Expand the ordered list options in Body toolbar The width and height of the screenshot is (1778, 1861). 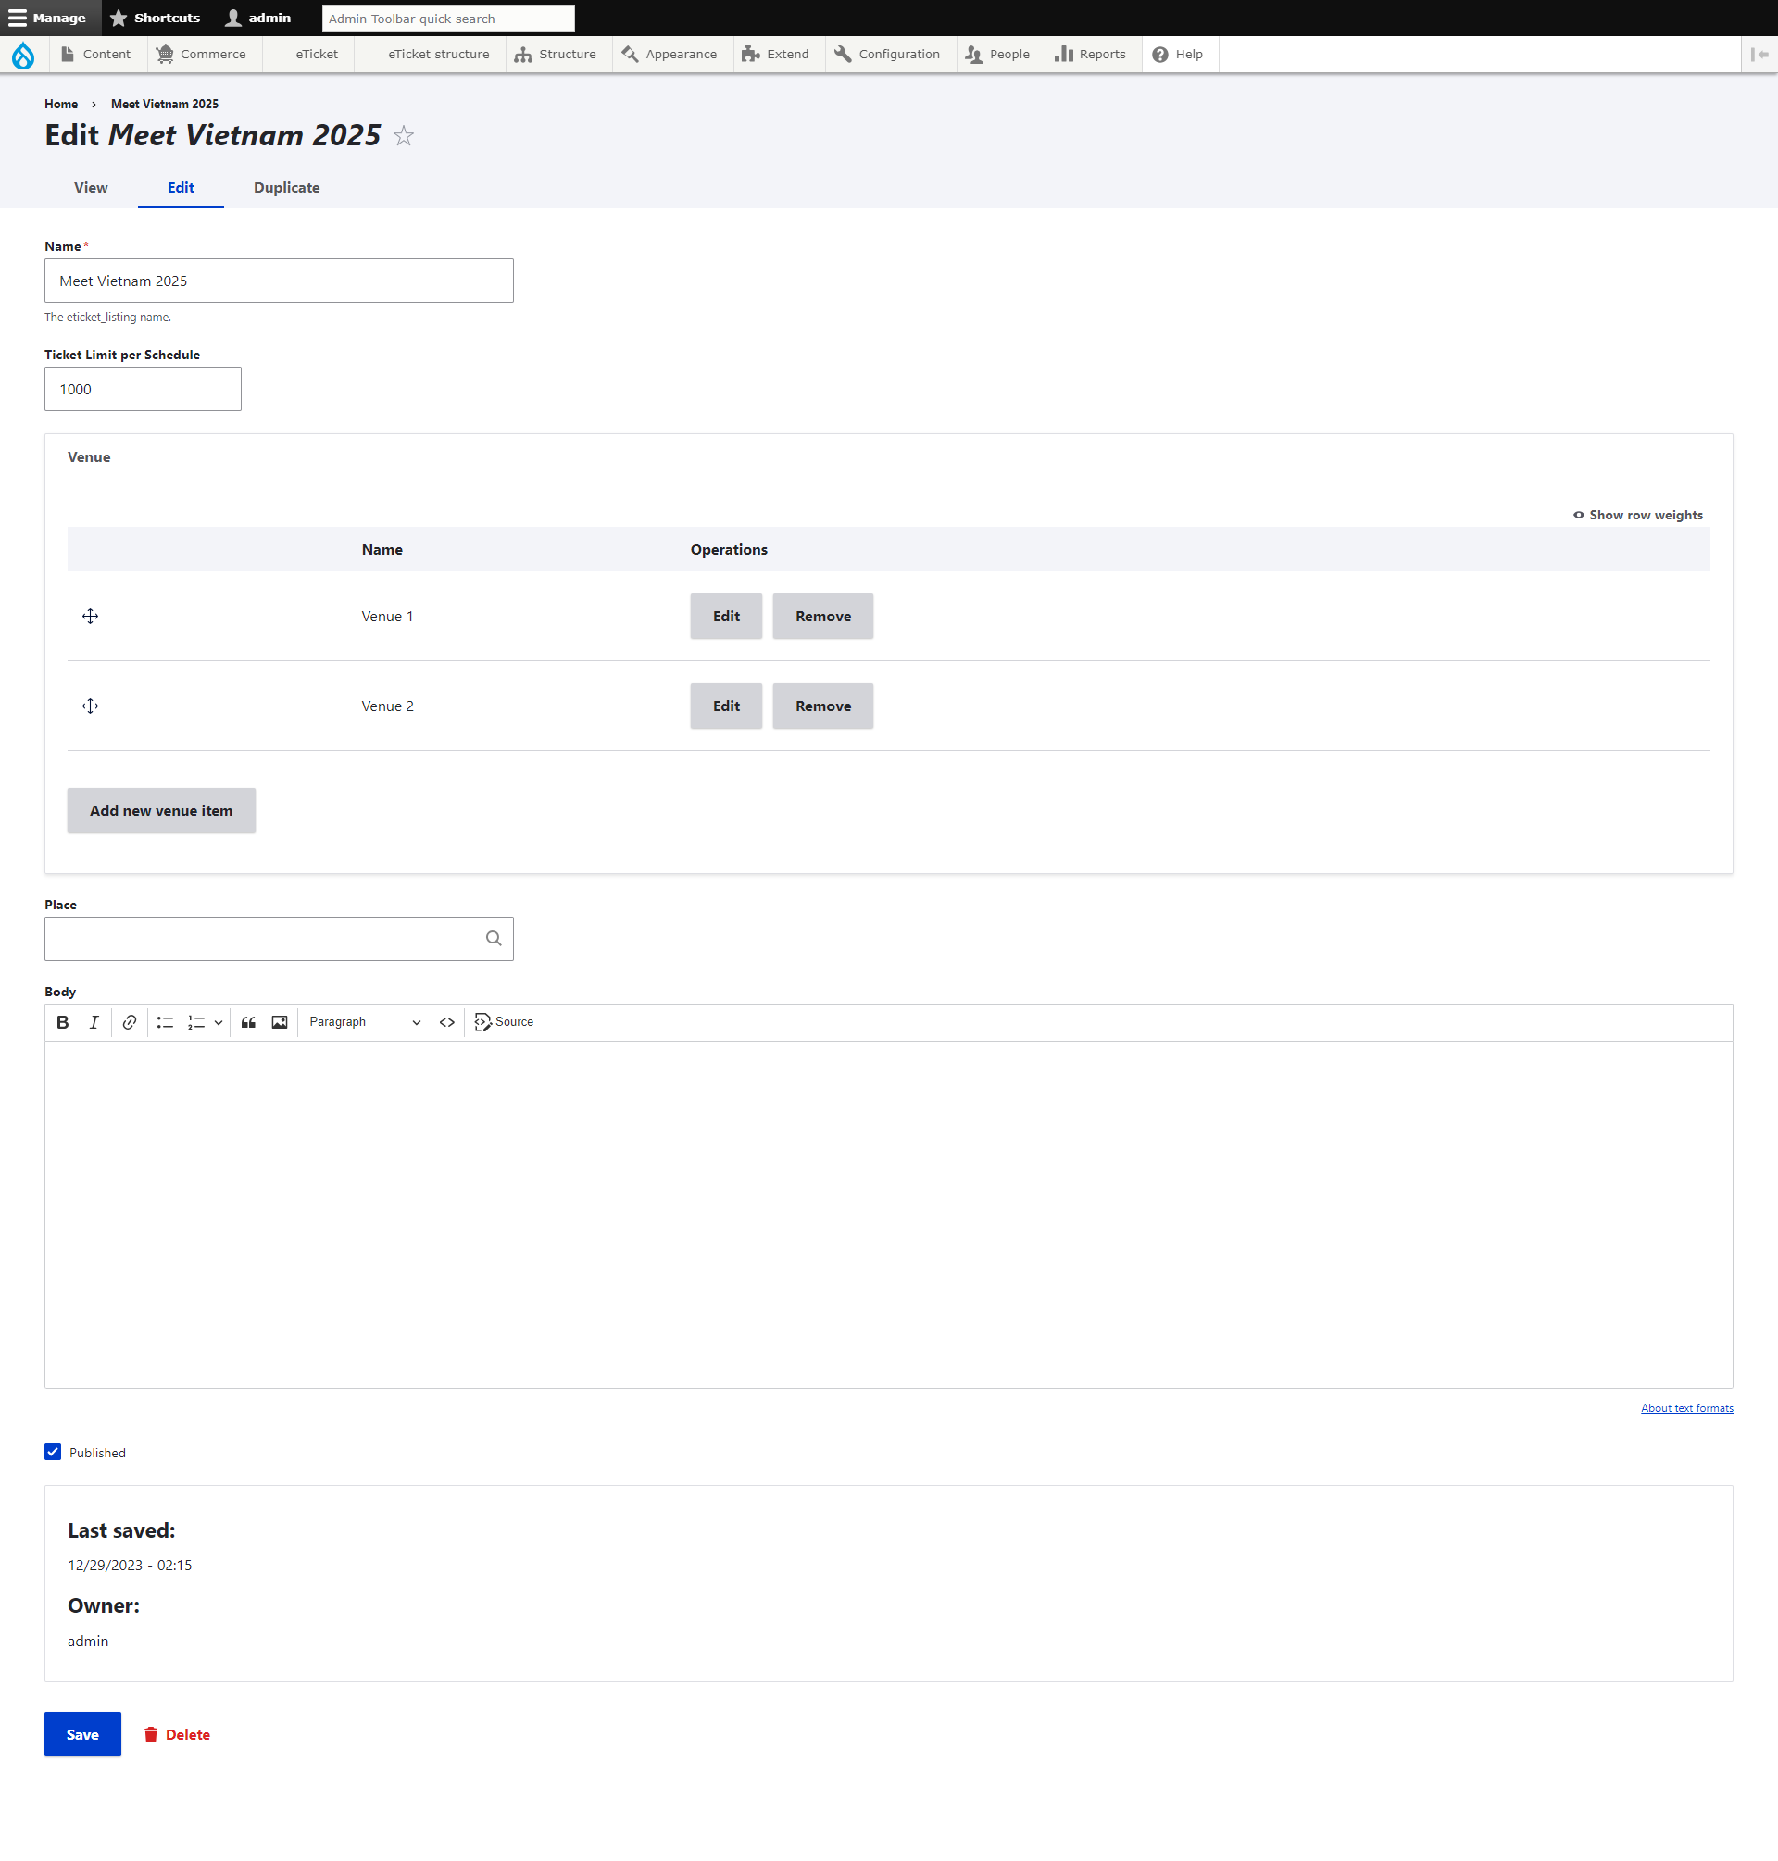click(x=216, y=1022)
